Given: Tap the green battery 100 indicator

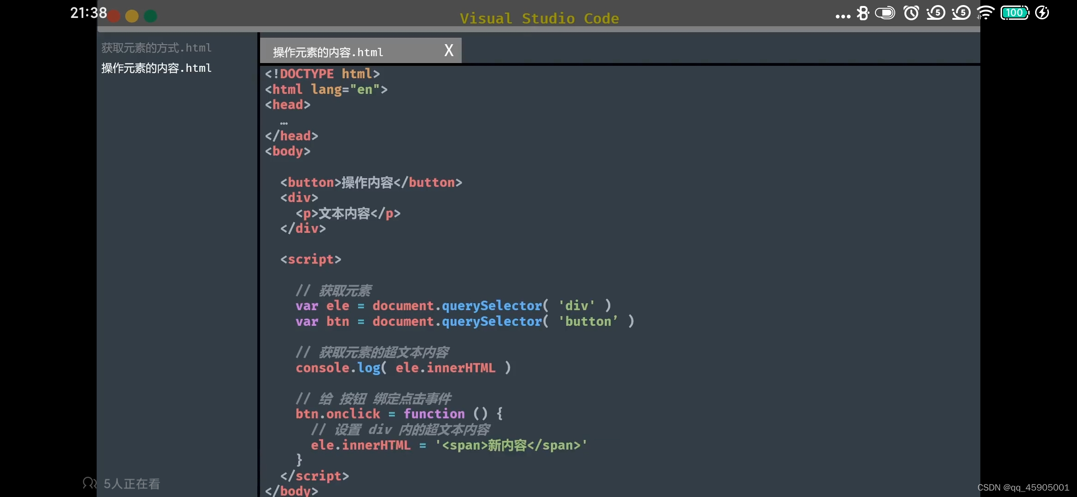Looking at the screenshot, I should [1015, 13].
